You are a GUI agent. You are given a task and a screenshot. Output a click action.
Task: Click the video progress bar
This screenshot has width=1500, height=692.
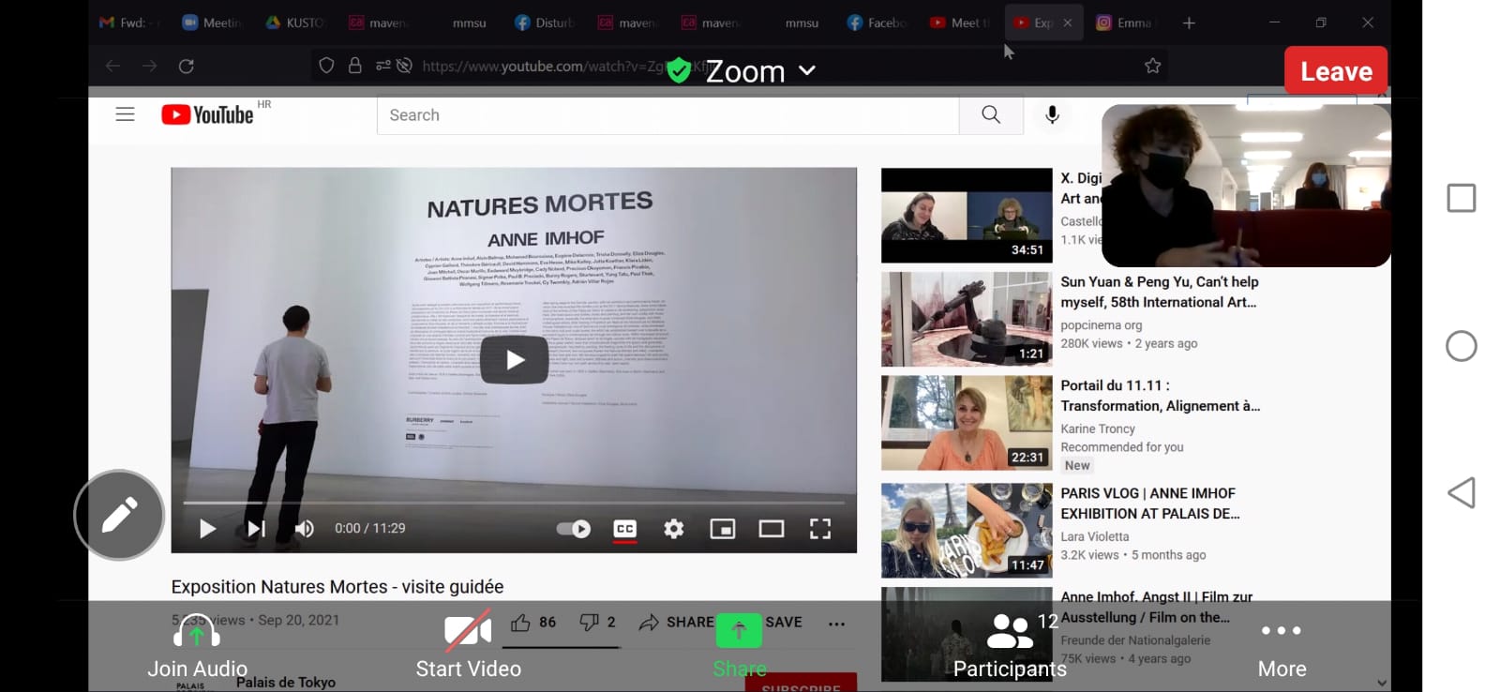point(514,503)
